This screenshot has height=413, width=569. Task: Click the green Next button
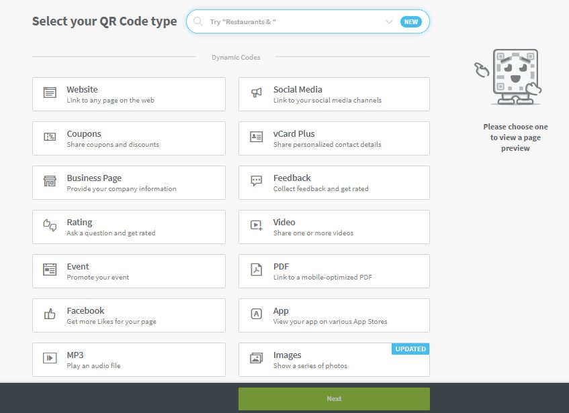(334, 398)
